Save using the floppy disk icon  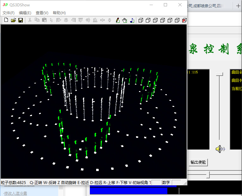point(21,20)
